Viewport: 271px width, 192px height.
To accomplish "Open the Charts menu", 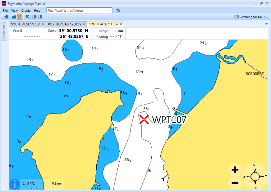I will point(26,11).
